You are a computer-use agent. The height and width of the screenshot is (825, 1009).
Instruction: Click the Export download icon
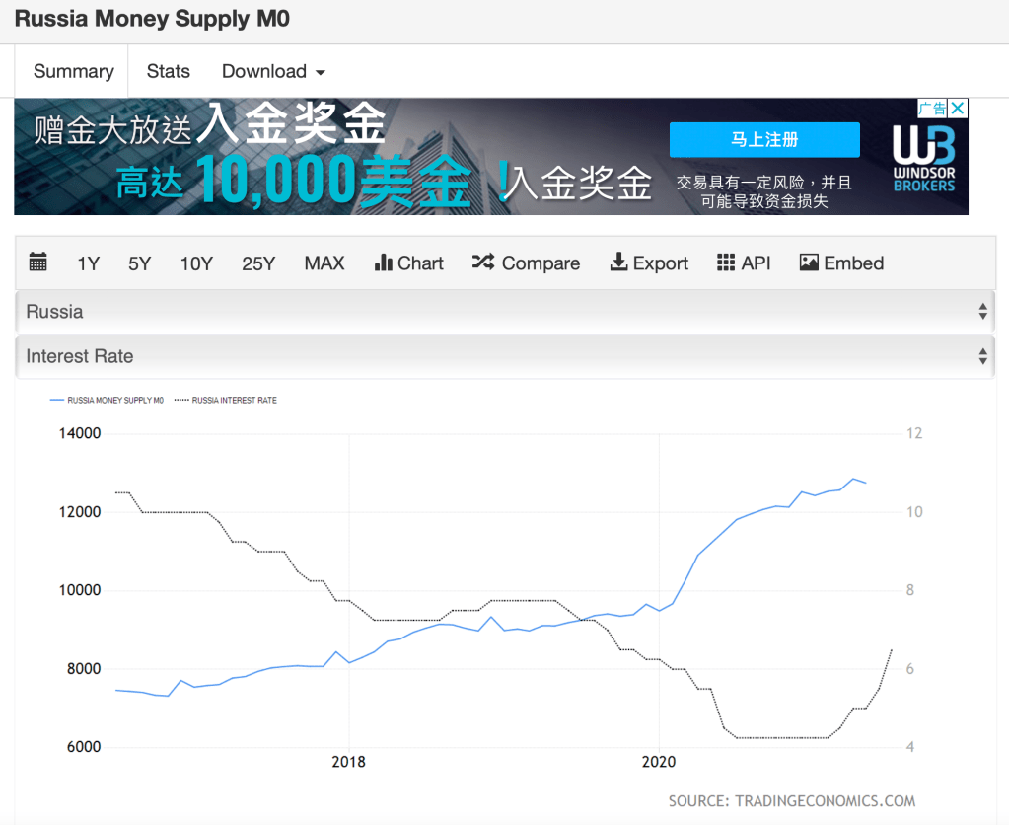tap(618, 262)
